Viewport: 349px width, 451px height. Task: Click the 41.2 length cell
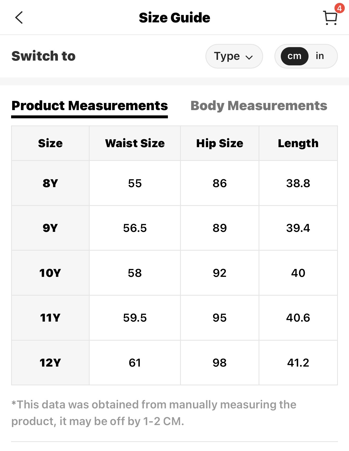tap(298, 363)
